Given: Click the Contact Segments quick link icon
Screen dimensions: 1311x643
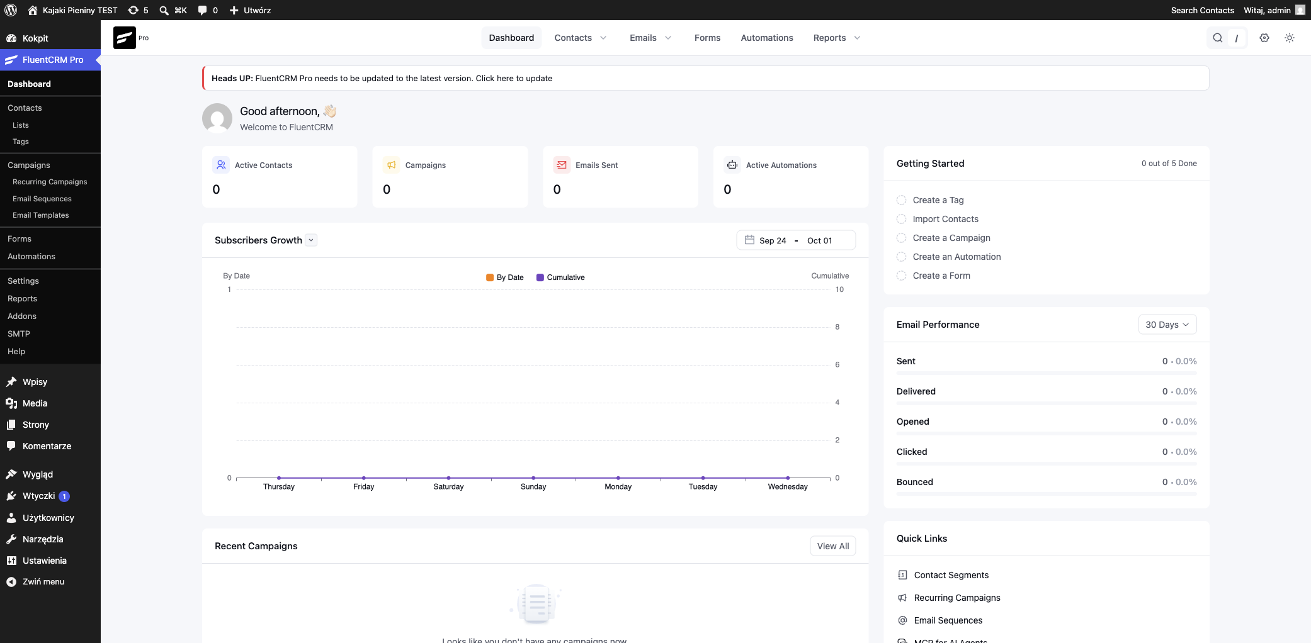Looking at the screenshot, I should pos(902,575).
